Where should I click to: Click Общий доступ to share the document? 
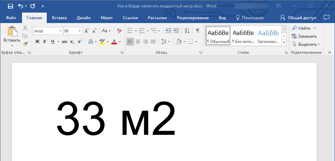tap(298, 18)
